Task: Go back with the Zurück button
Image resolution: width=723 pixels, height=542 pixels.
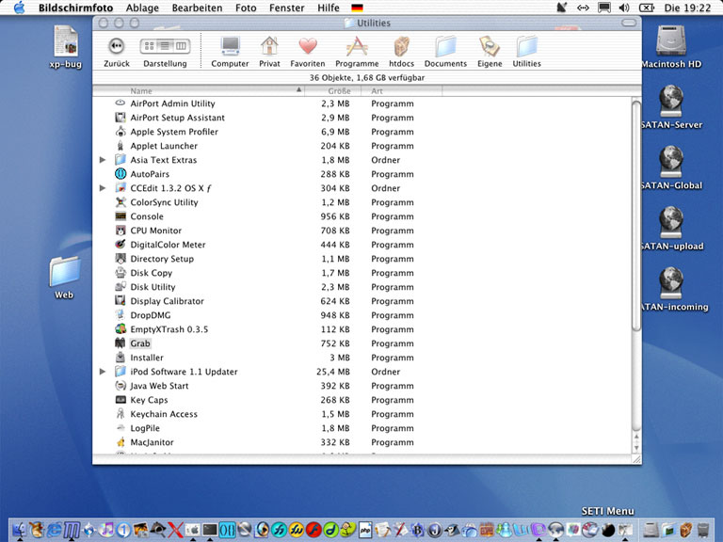Action: pos(116,52)
